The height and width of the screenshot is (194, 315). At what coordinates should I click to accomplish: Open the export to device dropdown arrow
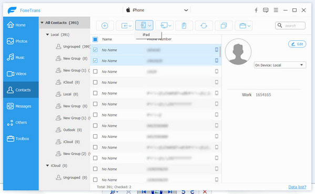(x=150, y=26)
